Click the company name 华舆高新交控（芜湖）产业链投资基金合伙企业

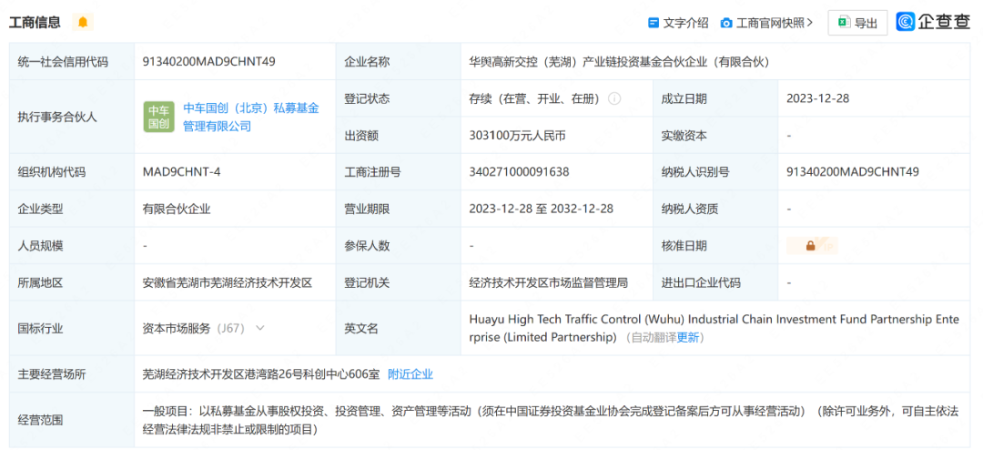pos(619,62)
